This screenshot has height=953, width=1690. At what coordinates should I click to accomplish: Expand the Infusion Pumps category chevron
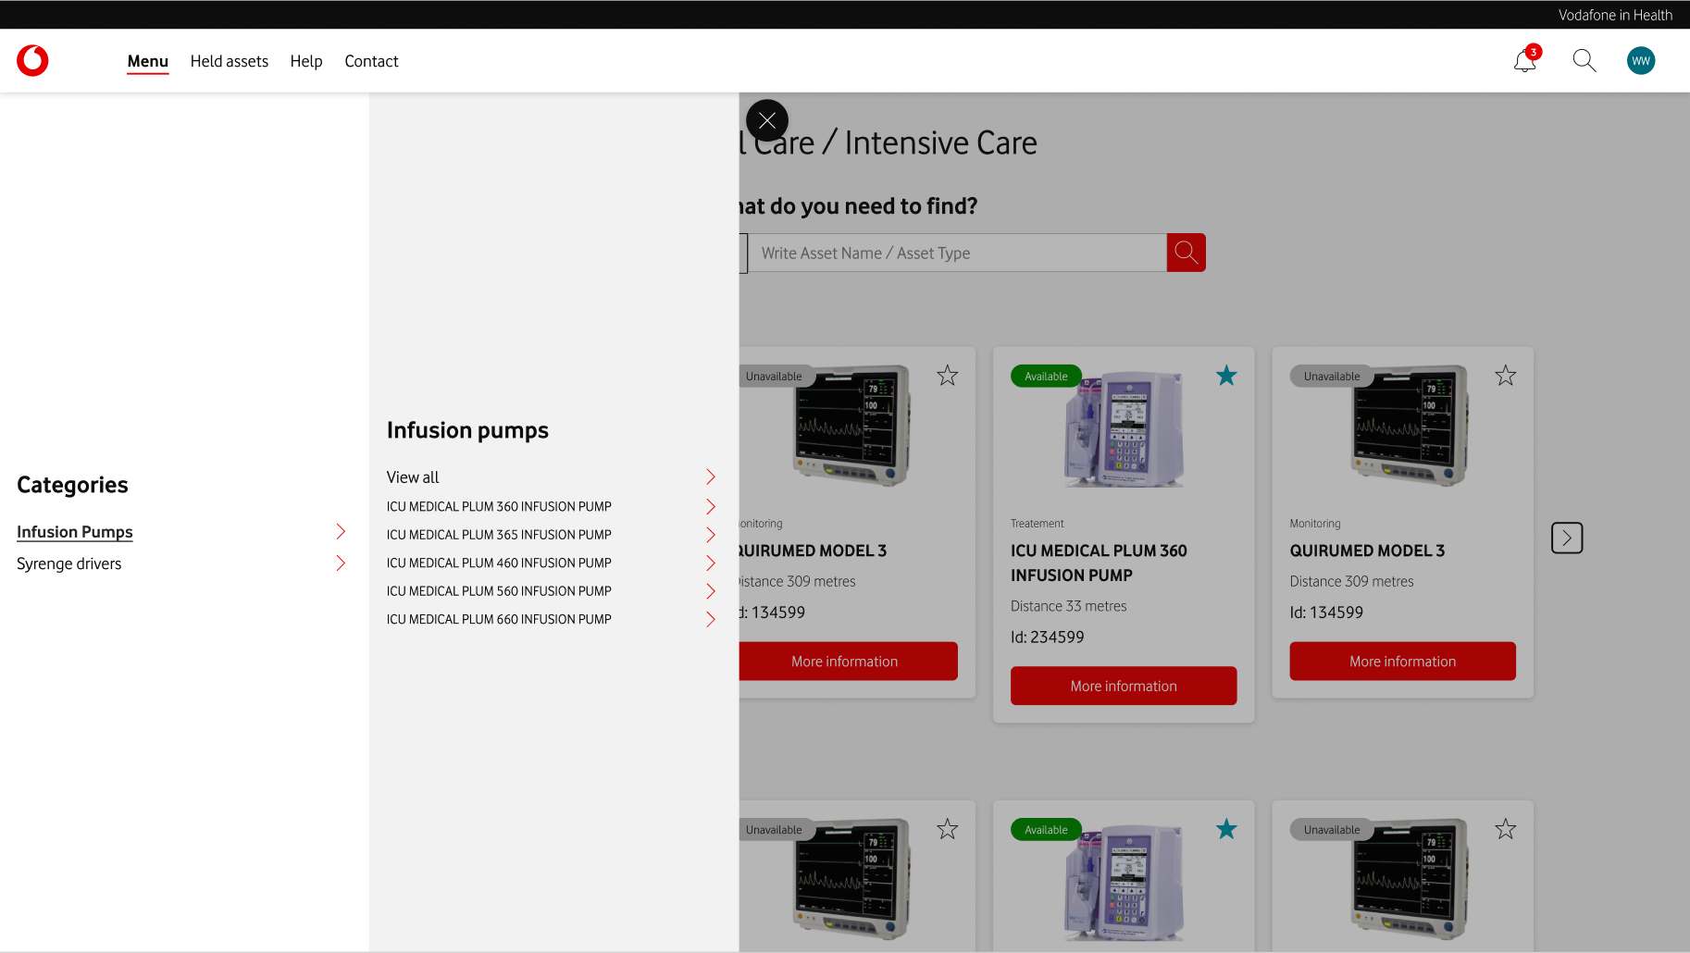(341, 531)
